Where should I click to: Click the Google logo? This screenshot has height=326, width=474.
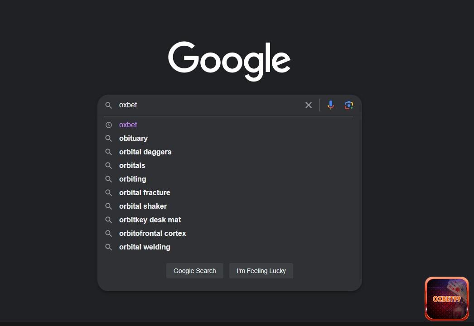pos(229,60)
